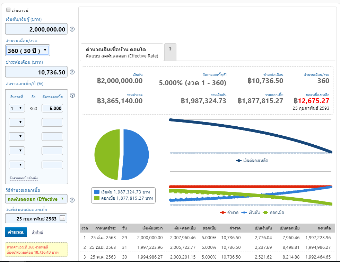The width and height of the screenshot is (340, 262).
Task: Click blue เงินต้น swatch in pie legend
Action: click(x=97, y=192)
